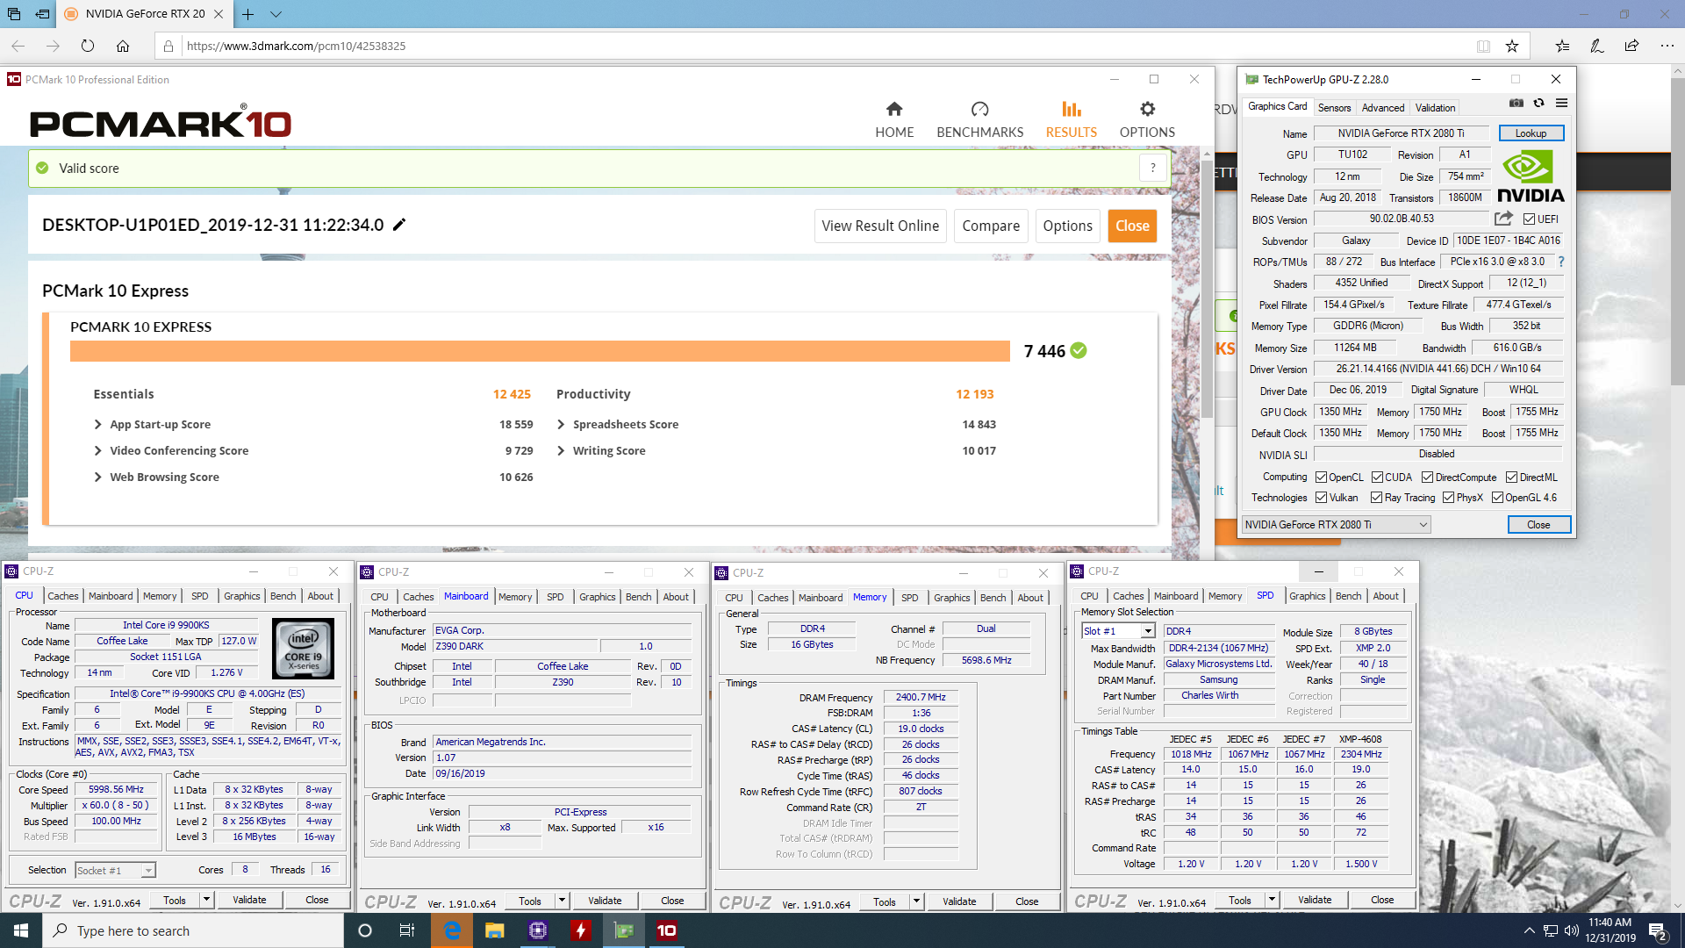Edit result name with pencil icon

click(x=399, y=225)
